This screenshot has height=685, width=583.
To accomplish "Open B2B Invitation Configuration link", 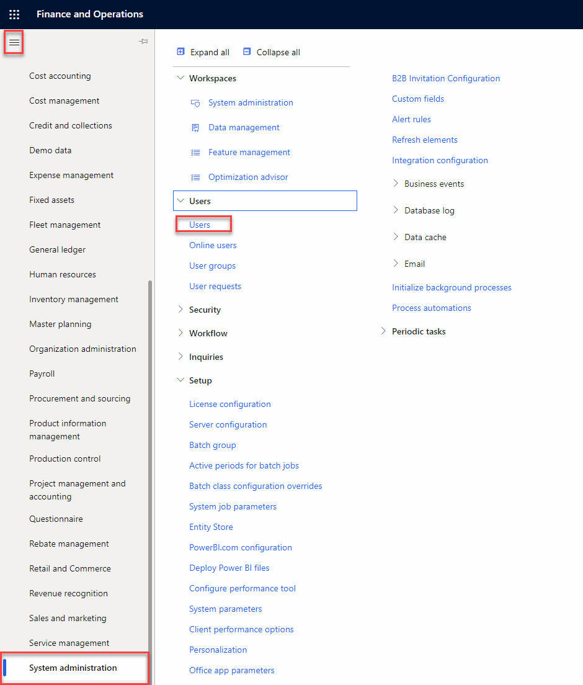I will tap(445, 78).
